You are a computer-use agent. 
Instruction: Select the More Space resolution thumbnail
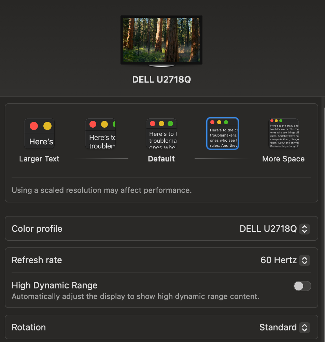[x=284, y=133]
